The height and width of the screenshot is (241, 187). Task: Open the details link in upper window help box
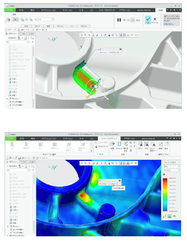click(x=169, y=24)
